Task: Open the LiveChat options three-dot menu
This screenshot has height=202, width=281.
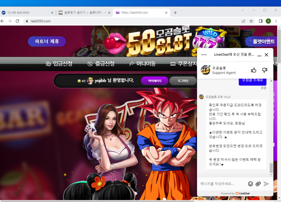Action: pyautogui.click(x=204, y=55)
